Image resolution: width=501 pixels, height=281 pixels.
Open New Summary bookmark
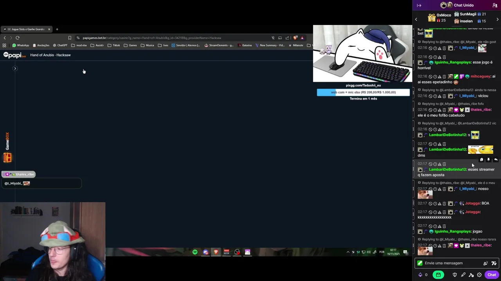click(270, 45)
